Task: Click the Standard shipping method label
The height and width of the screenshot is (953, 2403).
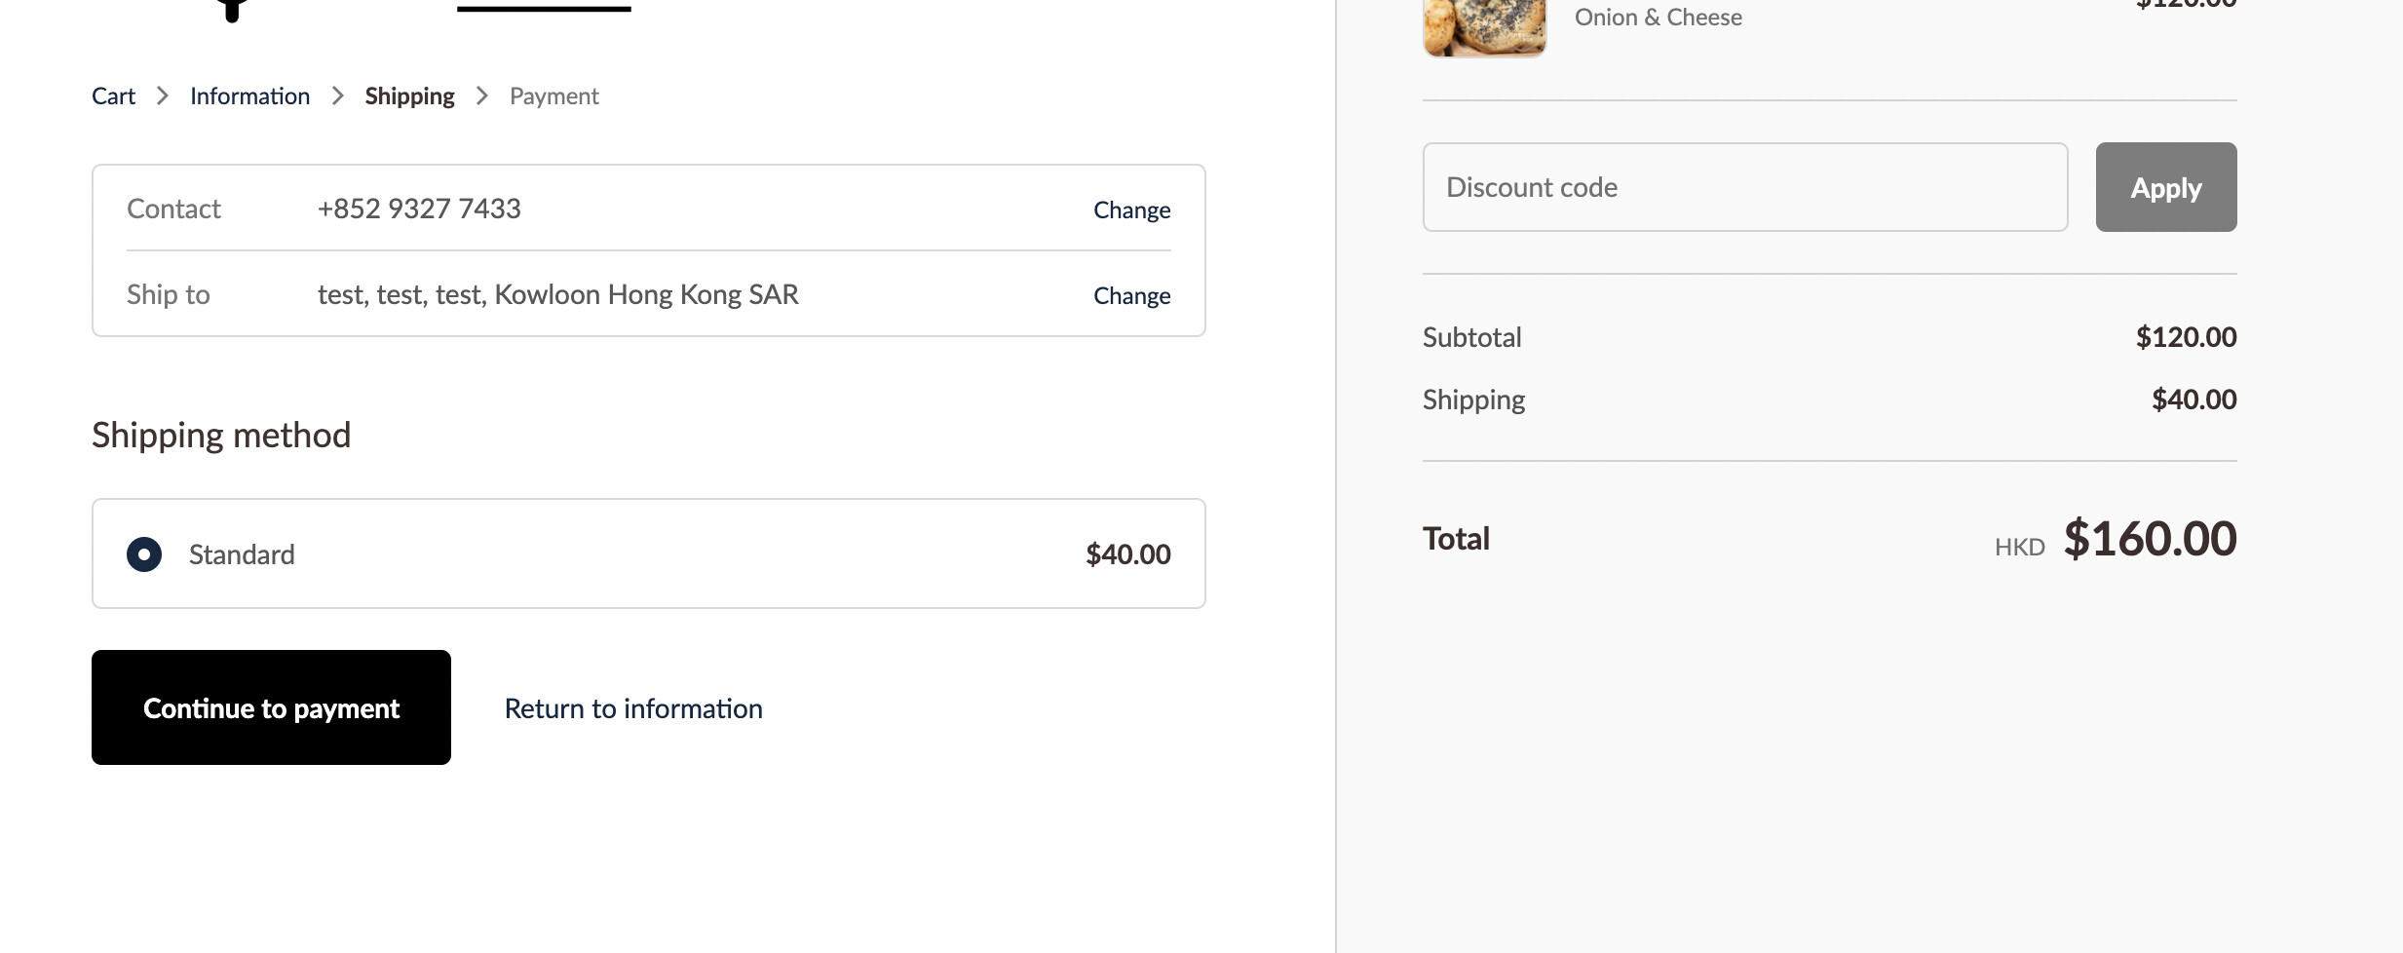Action: pyautogui.click(x=242, y=554)
